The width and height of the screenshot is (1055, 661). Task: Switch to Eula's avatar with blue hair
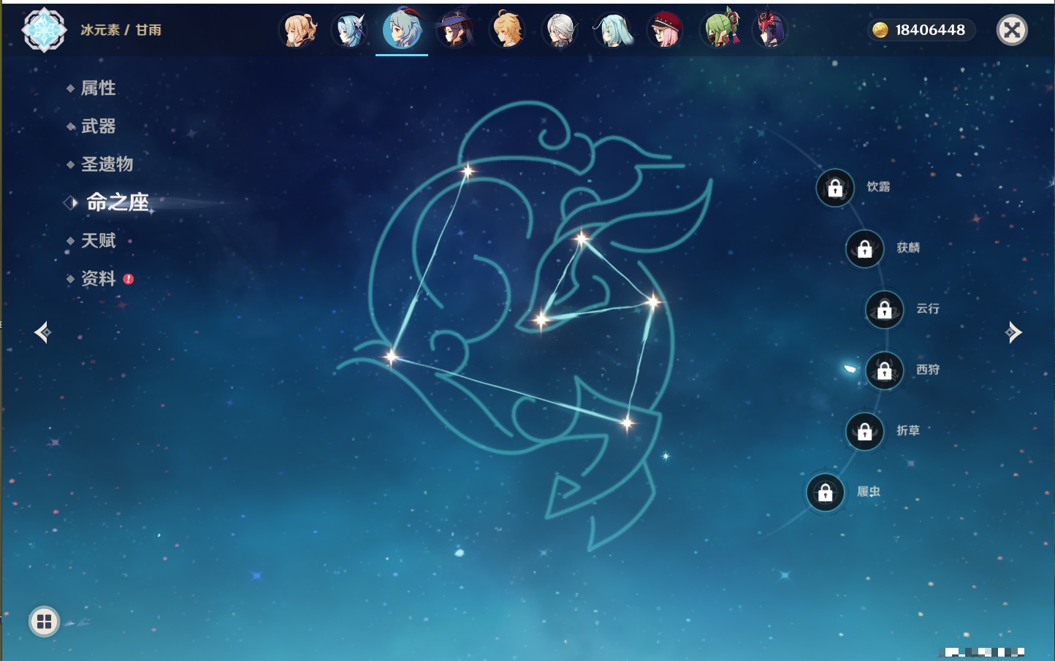pyautogui.click(x=350, y=30)
